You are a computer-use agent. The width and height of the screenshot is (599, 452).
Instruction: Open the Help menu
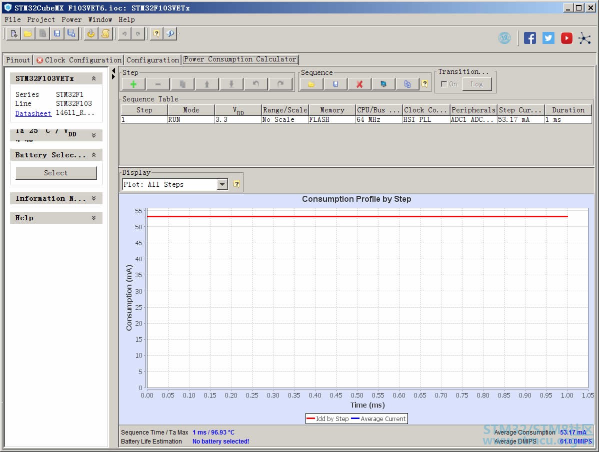tap(126, 19)
